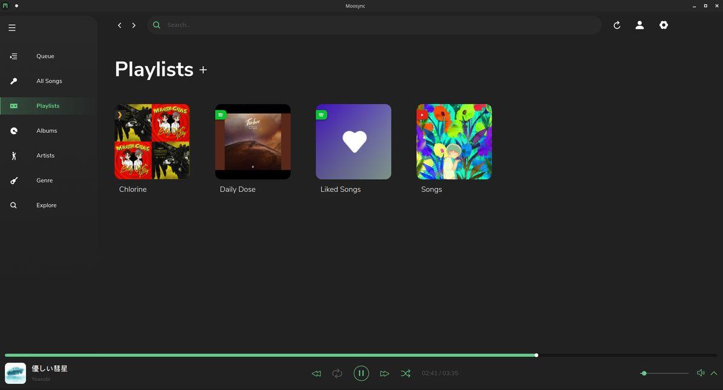Expand the player with the up chevron

click(714, 373)
